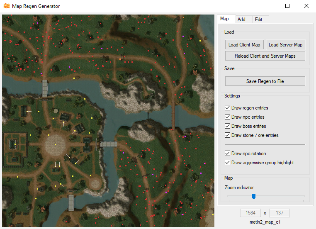
Task: Reload Client and Server Maps
Action: 265,56
